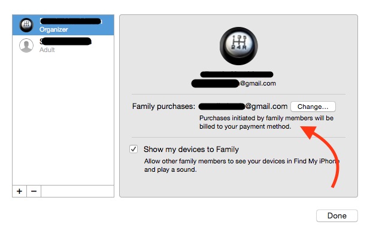Click the Family purchases gmail.com address

(x=243, y=107)
